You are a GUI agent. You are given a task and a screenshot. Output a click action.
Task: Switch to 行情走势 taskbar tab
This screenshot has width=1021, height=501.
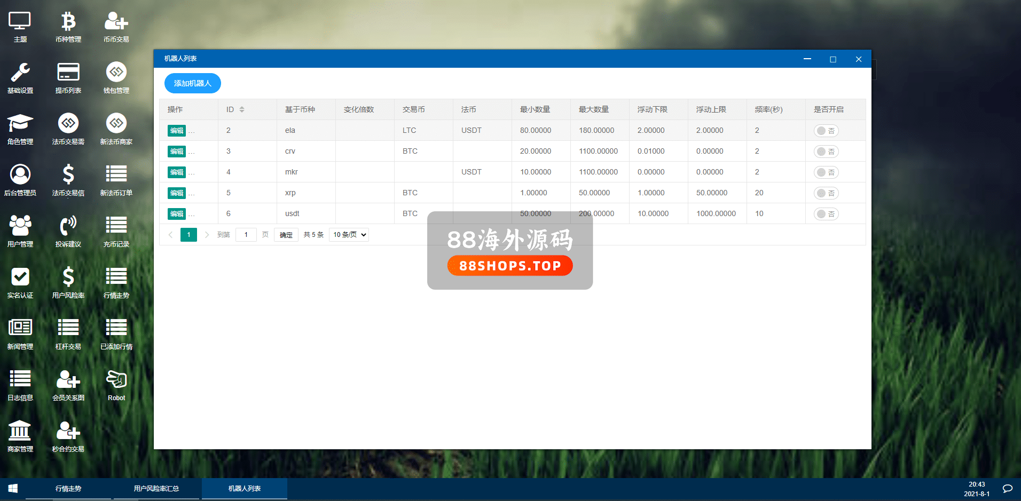click(68, 488)
